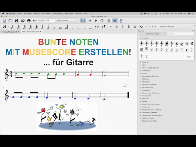Apply sharp accidental
The width and height of the screenshot is (196, 147).
(117, 27)
